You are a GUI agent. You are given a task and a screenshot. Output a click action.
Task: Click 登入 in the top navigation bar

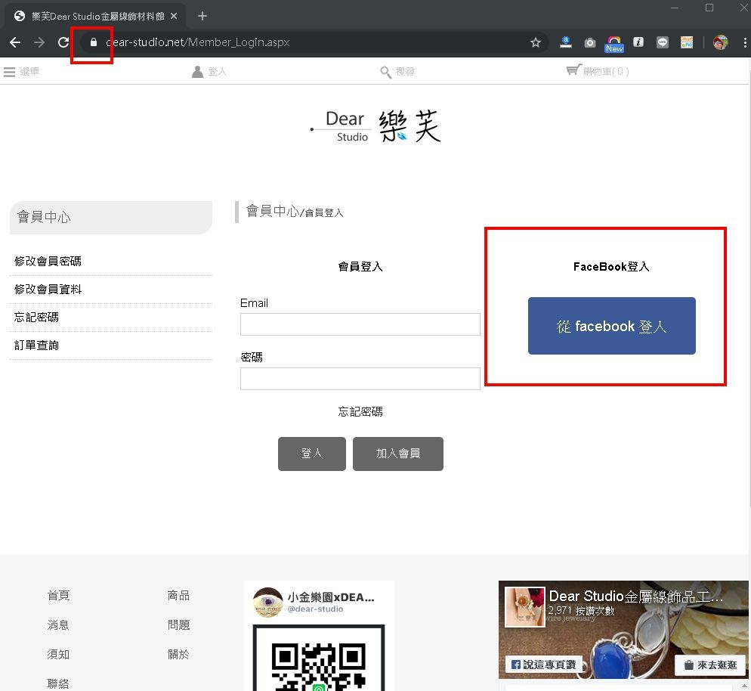209,71
